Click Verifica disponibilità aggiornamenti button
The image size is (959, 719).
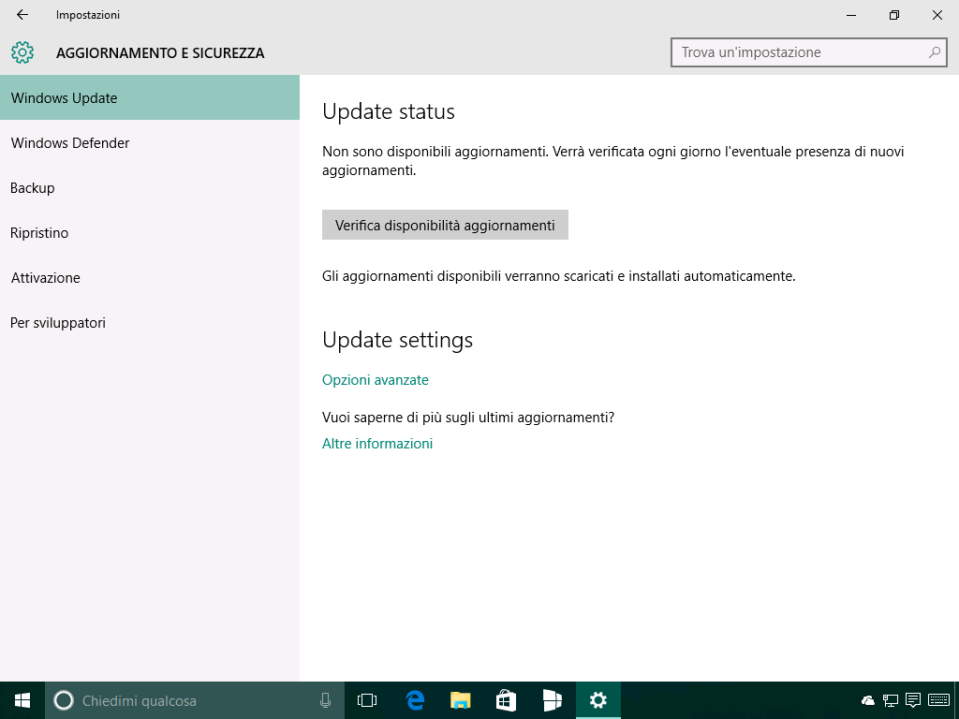(x=445, y=225)
